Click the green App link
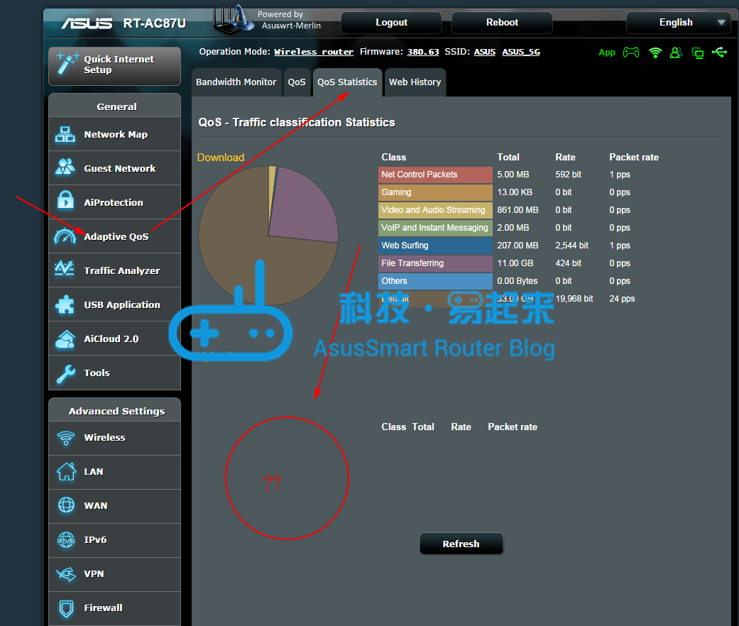 tap(606, 53)
